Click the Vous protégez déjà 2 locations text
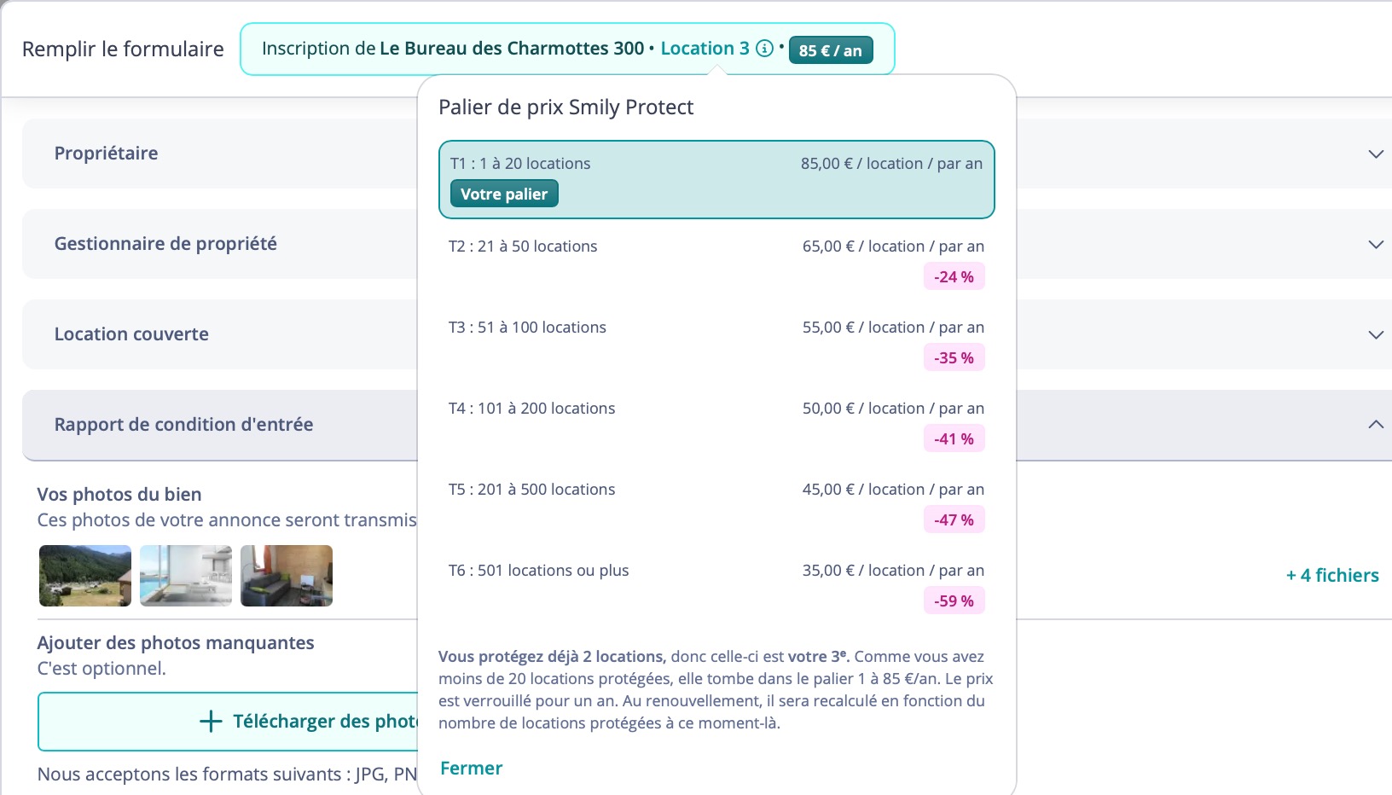The image size is (1392, 795). click(x=551, y=657)
